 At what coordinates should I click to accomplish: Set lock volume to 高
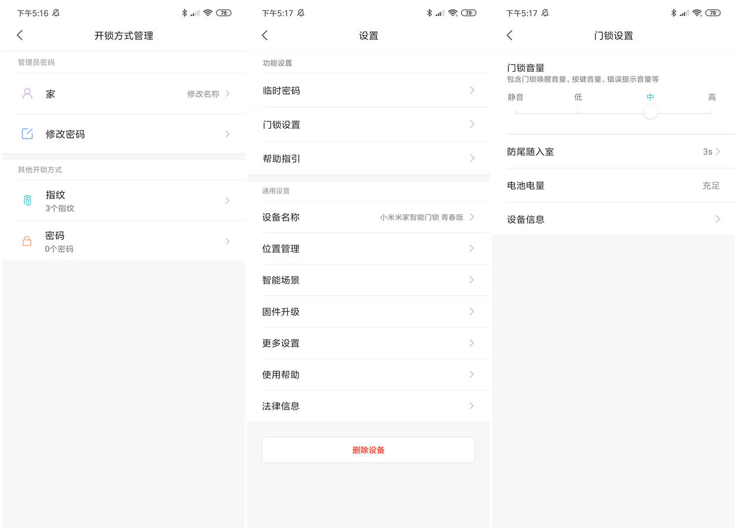pos(711,112)
